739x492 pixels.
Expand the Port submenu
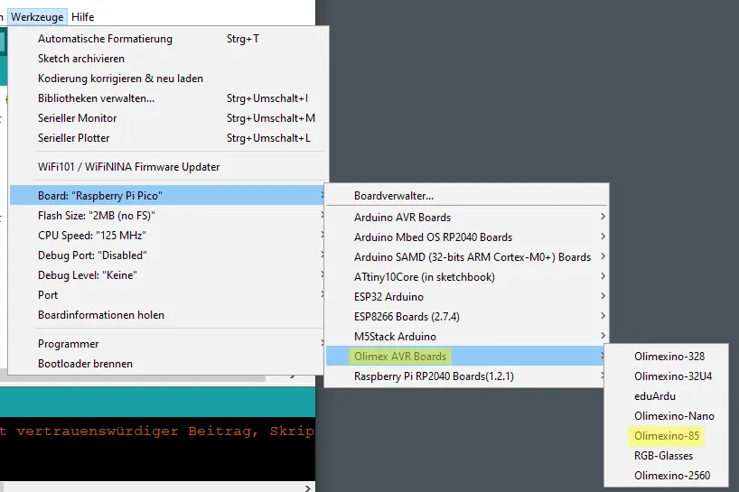48,295
